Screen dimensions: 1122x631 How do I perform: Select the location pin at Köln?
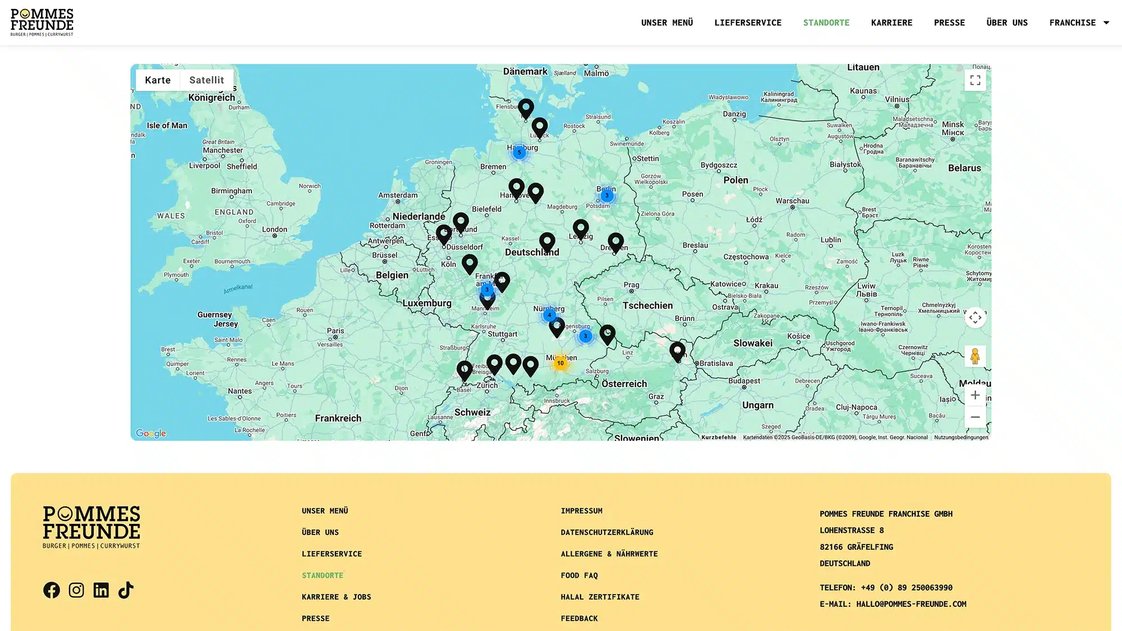470,264
